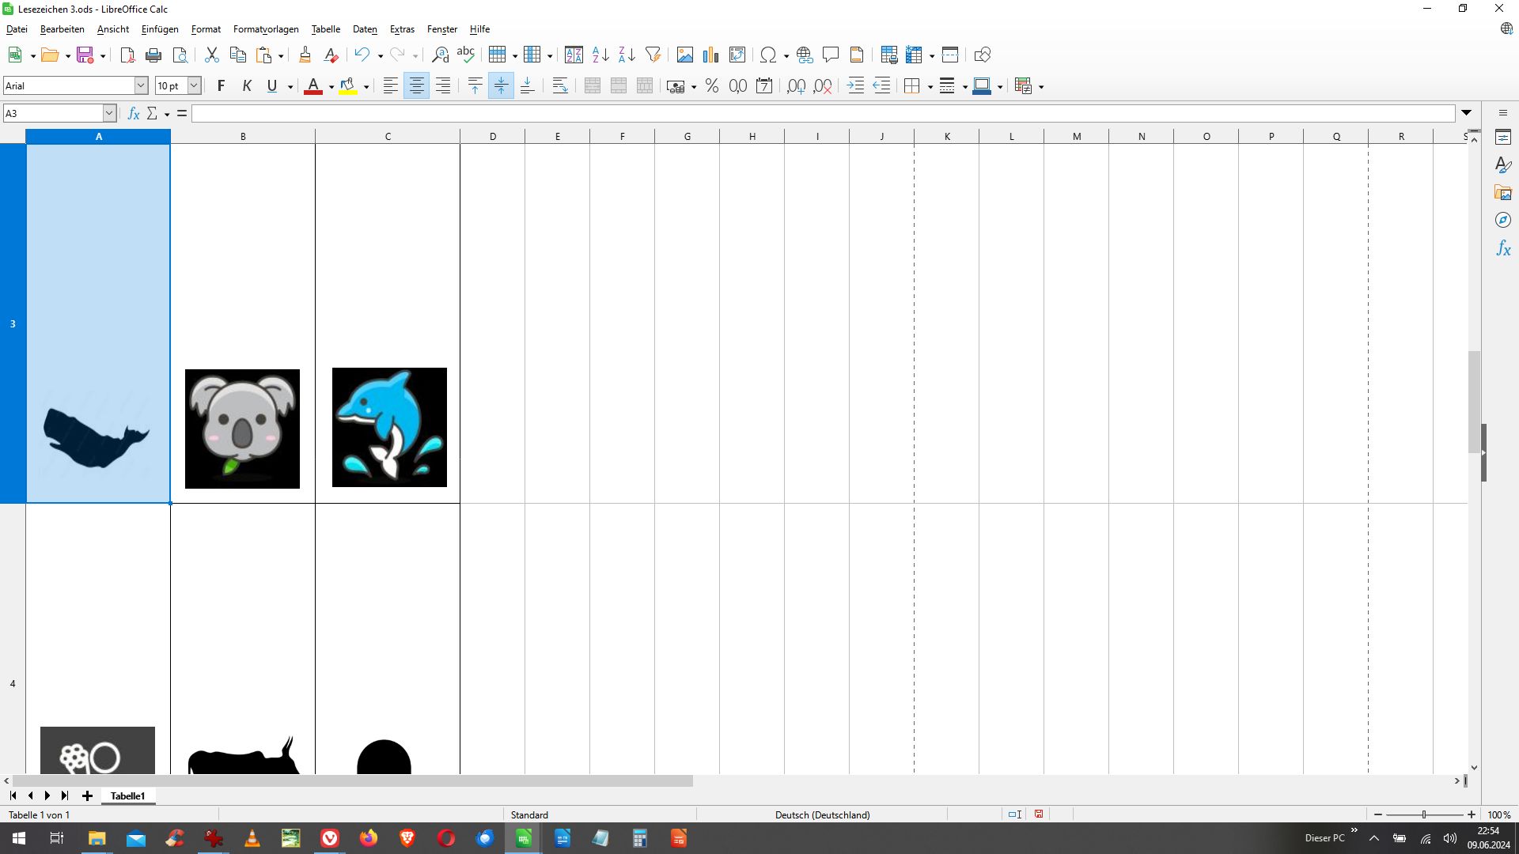
Task: Go to last sheet arrow
Action: [65, 796]
